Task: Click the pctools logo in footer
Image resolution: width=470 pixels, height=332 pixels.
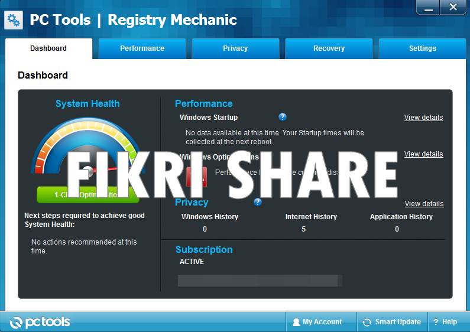Action: [x=40, y=322]
